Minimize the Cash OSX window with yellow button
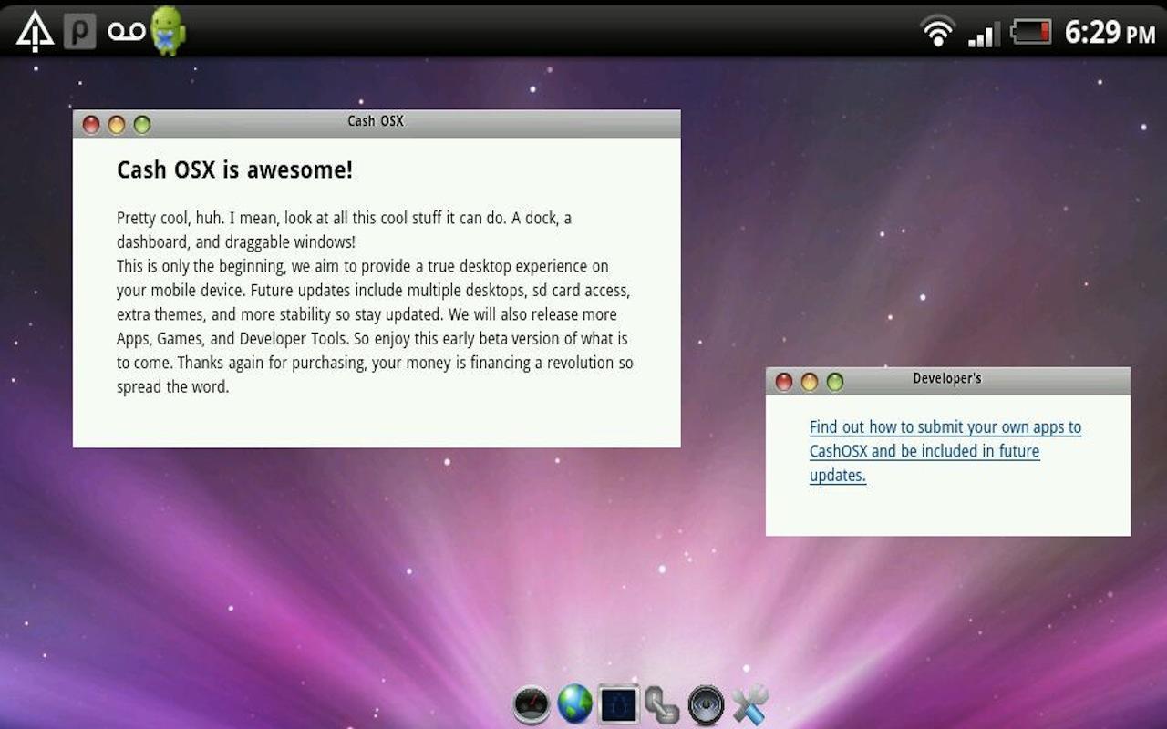Viewport: 1167px width, 729px height. click(117, 125)
